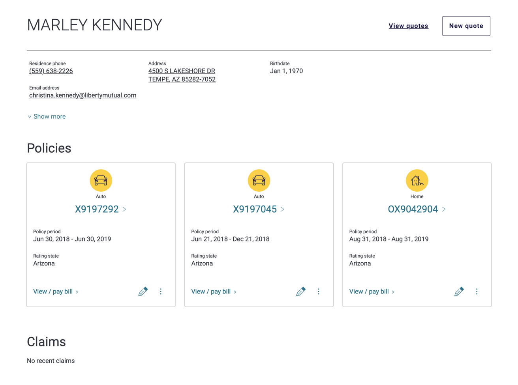Viewport: 518px width, 385px height.
Task: Click the house icon for policy OX9042904
Action: (x=417, y=180)
